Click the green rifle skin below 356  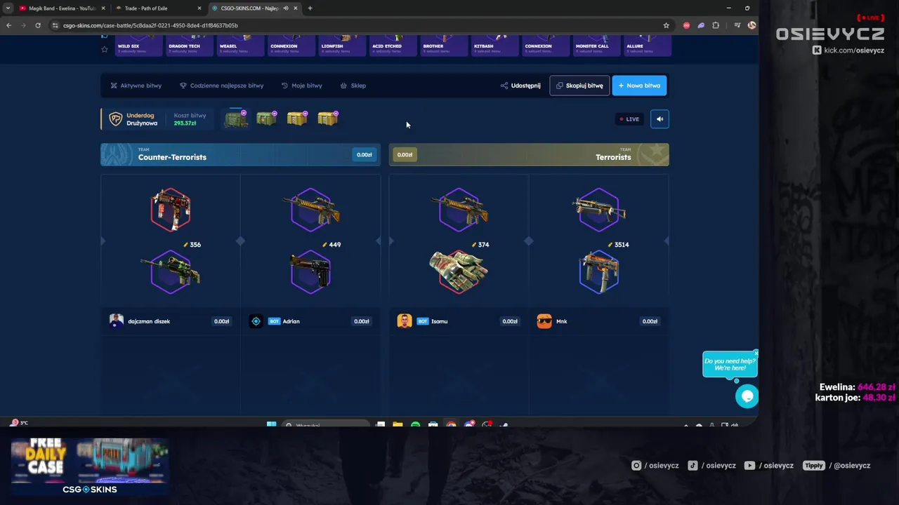tap(171, 271)
